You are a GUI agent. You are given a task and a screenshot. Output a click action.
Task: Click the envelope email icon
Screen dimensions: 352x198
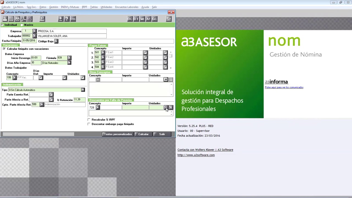click(17, 19)
